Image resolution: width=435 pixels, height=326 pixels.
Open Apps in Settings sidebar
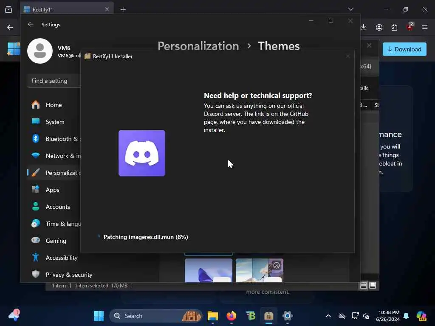54,190
